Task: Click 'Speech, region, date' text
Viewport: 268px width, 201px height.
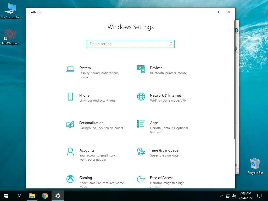Action: [164, 155]
